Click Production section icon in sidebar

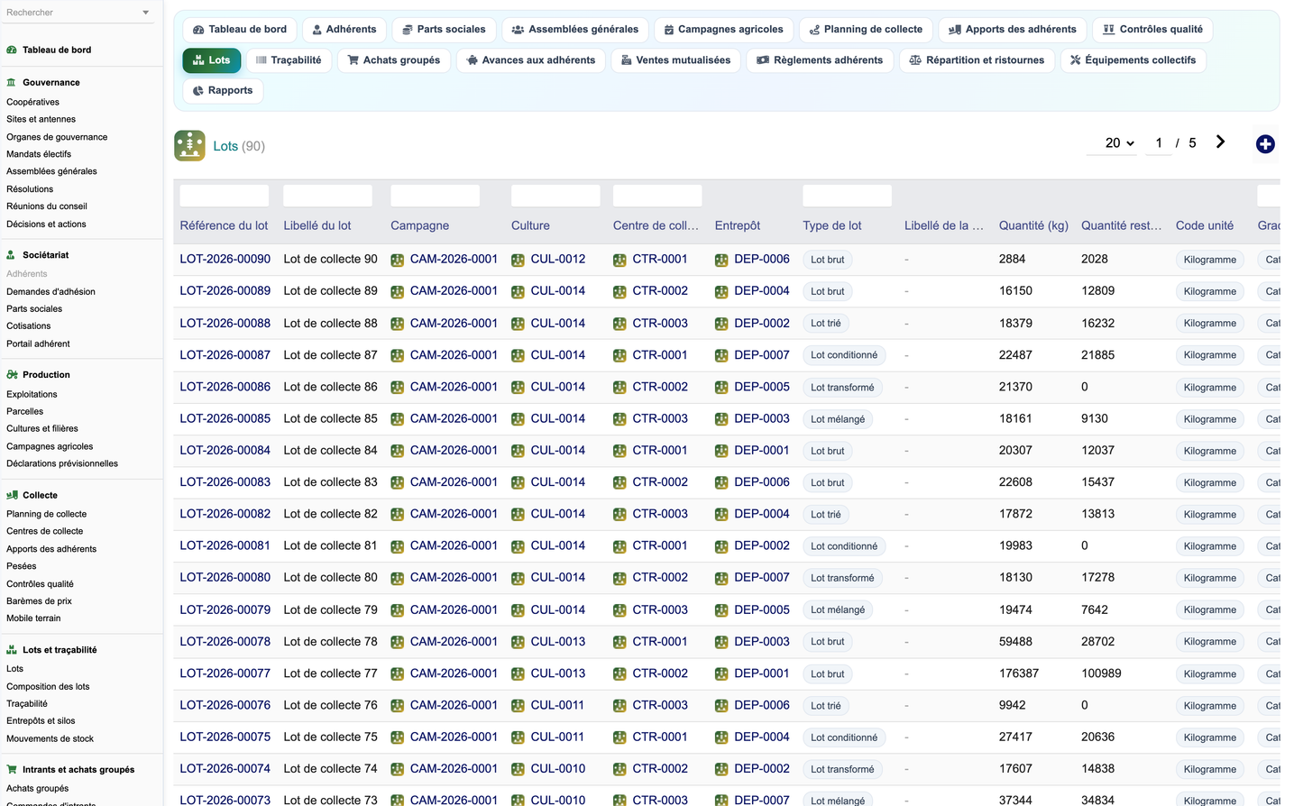(12, 375)
